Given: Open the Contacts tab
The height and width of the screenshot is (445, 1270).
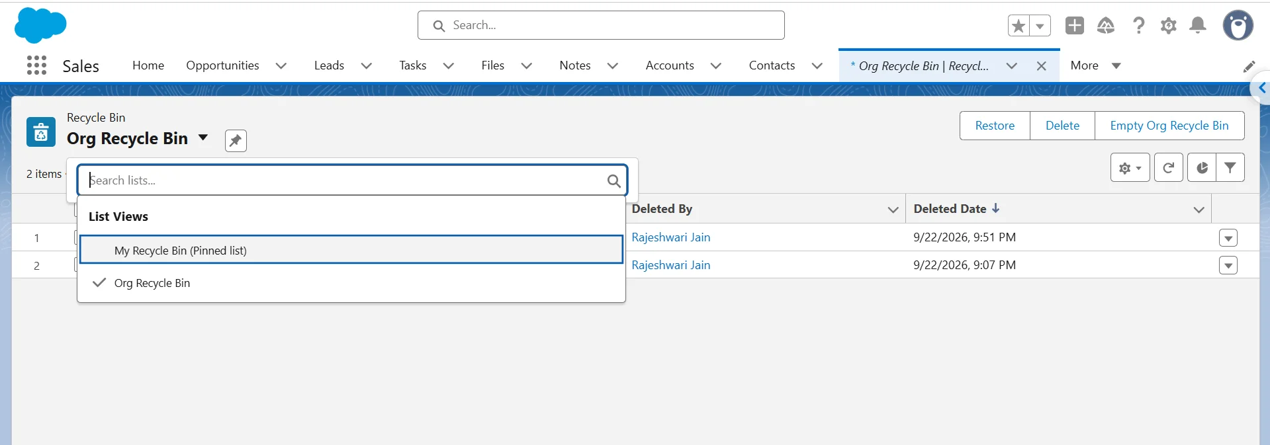Looking at the screenshot, I should [772, 65].
